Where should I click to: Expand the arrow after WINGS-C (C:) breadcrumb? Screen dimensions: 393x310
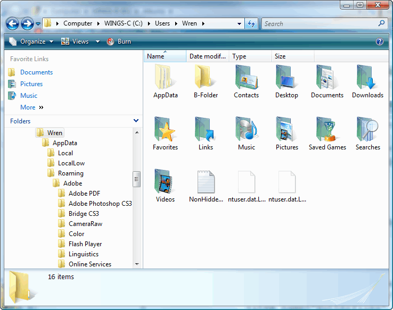pyautogui.click(x=149, y=23)
